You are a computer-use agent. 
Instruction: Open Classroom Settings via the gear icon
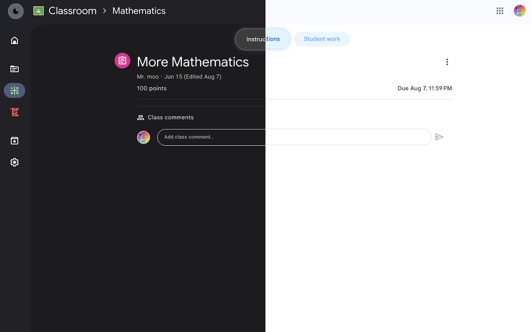click(x=14, y=162)
